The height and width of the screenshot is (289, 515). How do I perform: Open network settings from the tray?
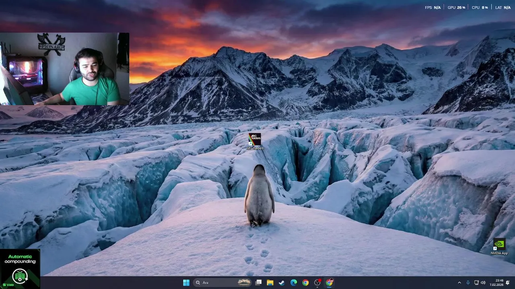476,283
